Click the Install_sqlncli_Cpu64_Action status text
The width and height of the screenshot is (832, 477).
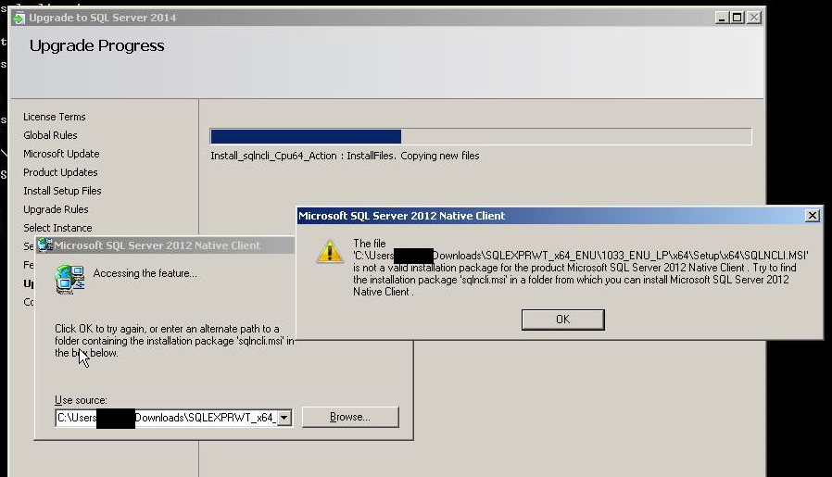tap(345, 156)
